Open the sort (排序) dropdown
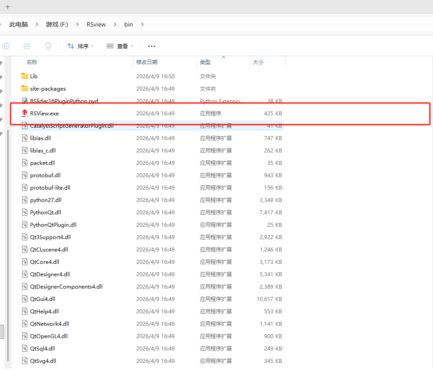This screenshot has width=433, height=377. (x=80, y=46)
